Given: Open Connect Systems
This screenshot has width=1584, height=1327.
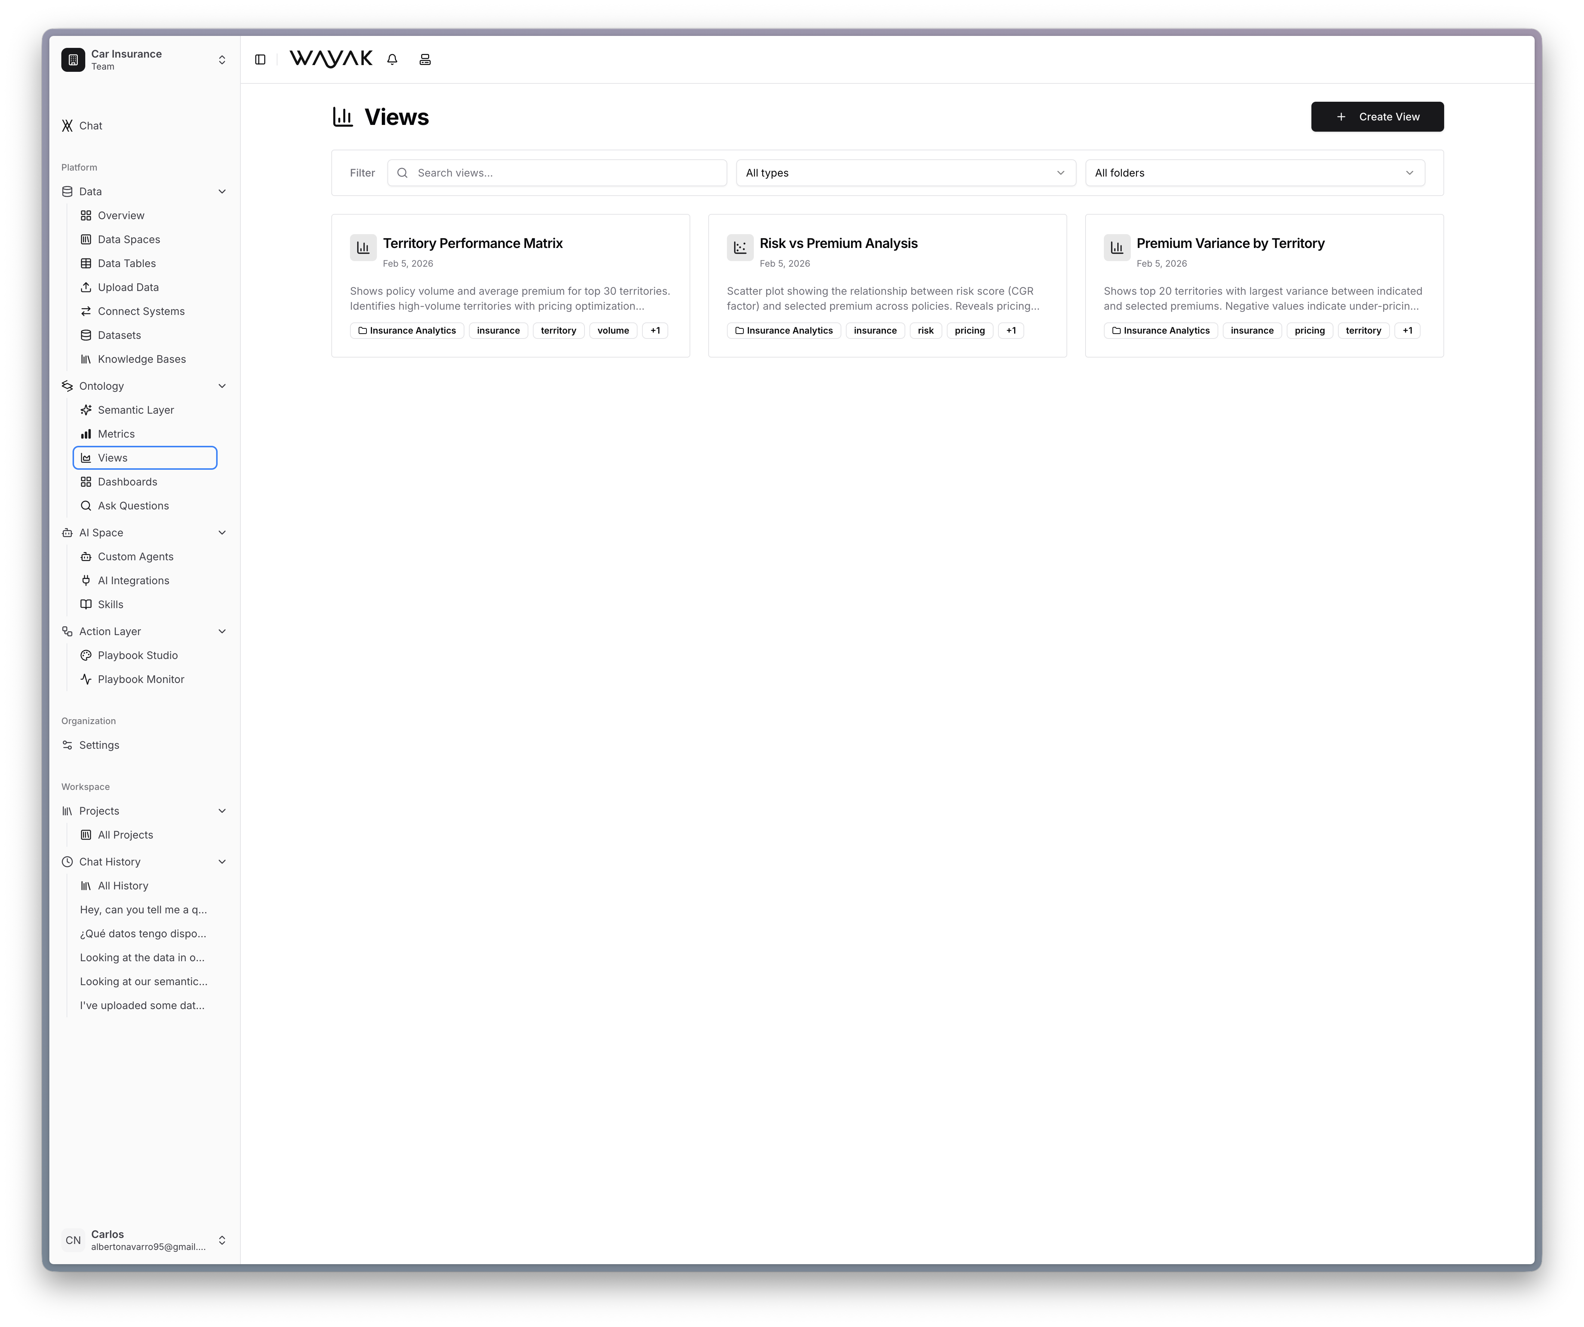Looking at the screenshot, I should point(141,312).
